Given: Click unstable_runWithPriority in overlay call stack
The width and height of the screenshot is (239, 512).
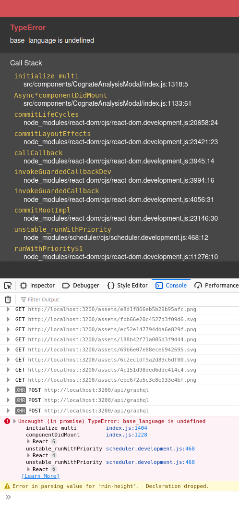Looking at the screenshot, I should pyautogui.click(x=62, y=229).
